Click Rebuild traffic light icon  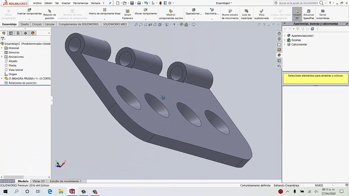click(160, 3)
